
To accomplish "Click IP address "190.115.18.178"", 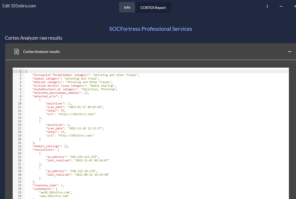I will pyautogui.click(x=83, y=171).
